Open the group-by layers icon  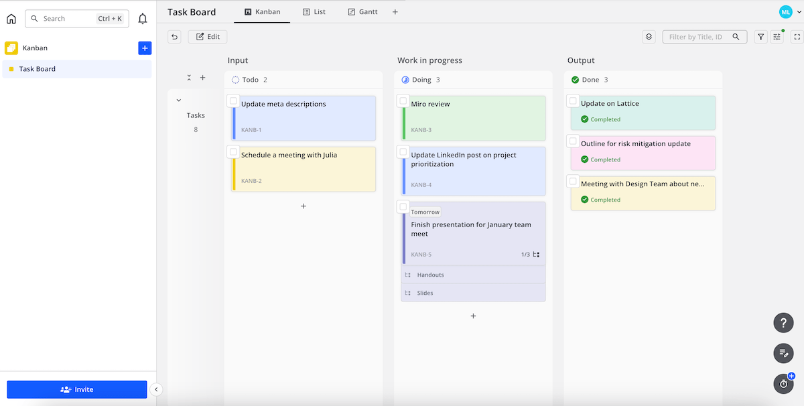tap(648, 37)
